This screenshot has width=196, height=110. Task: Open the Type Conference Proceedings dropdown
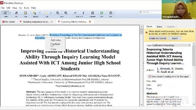[171, 45]
